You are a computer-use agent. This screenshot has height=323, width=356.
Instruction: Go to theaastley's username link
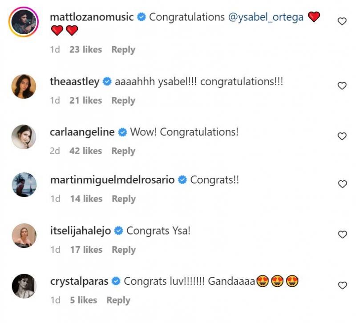[75, 82]
